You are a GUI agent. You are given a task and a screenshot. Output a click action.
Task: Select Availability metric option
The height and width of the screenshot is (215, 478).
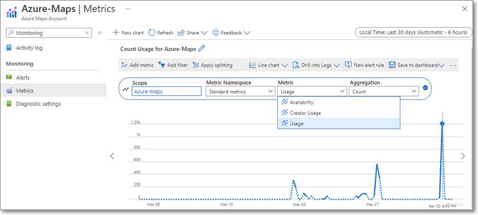(339, 102)
